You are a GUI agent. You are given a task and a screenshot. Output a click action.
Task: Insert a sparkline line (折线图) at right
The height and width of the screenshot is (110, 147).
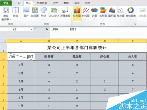(x=142, y=12)
